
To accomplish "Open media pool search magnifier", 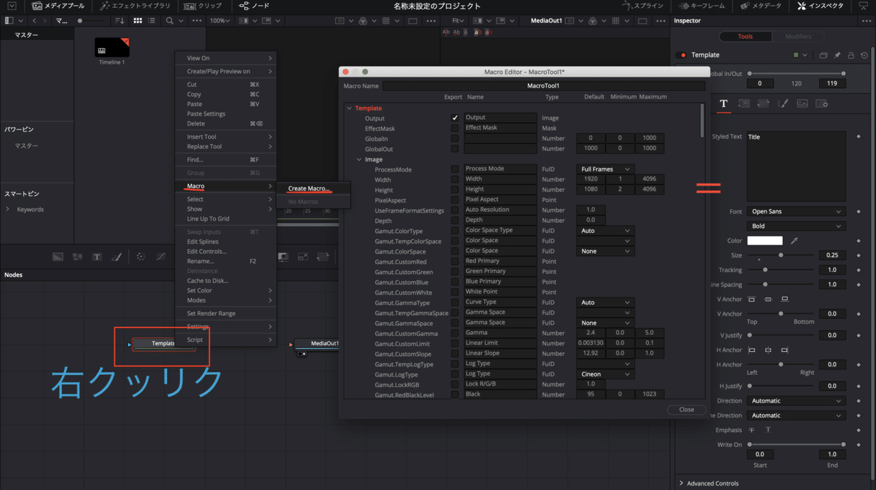I will 170,21.
